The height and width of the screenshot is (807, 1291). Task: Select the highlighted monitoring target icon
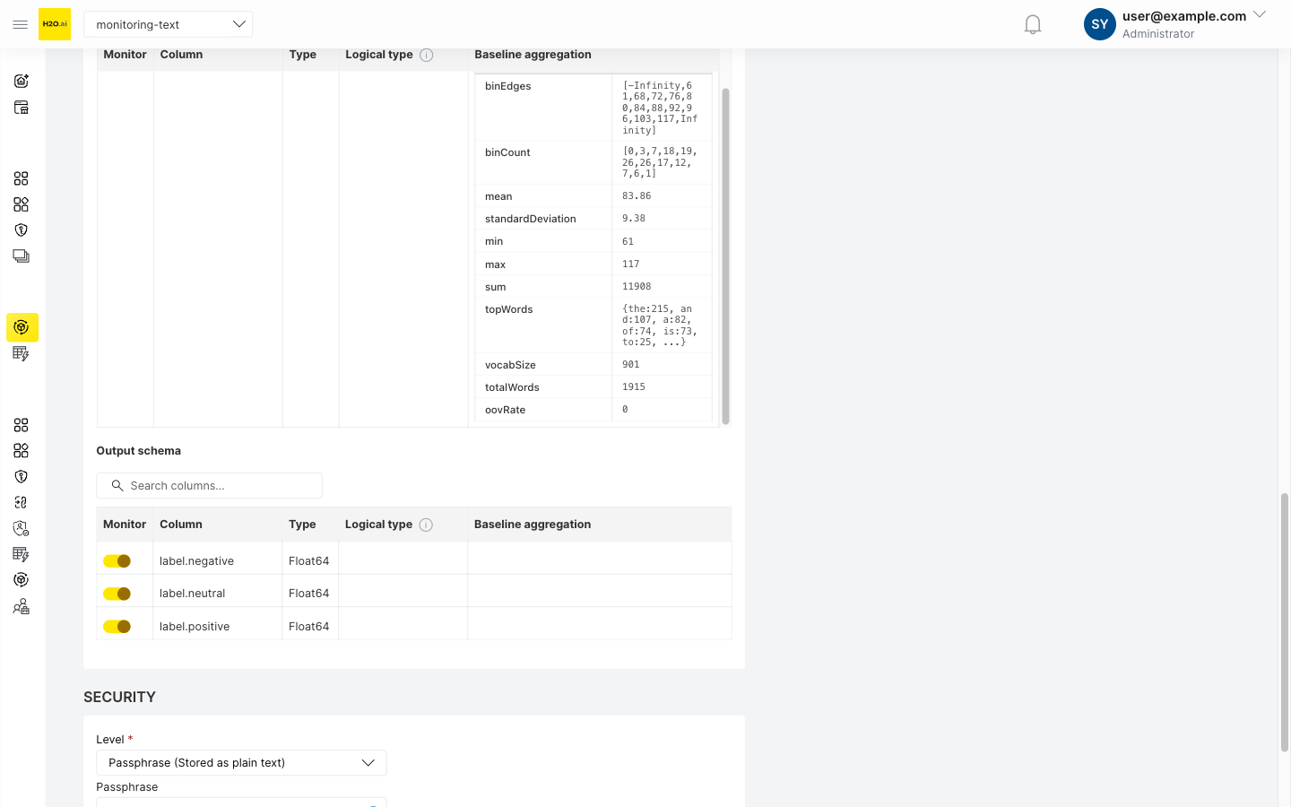pos(22,327)
